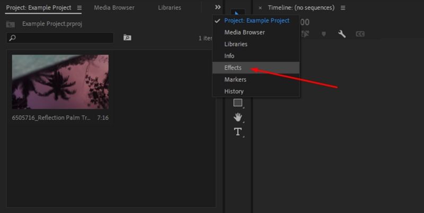Image resolution: width=424 pixels, height=213 pixels.
Task: Click the clip duration 7:16
Action: (x=103, y=117)
